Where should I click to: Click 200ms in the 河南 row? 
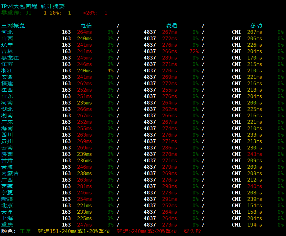[255, 103]
